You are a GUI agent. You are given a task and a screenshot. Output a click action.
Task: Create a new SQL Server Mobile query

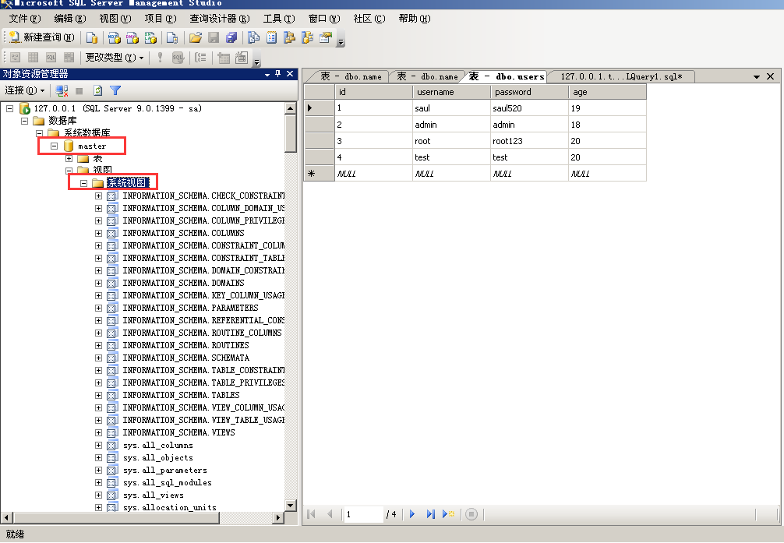pos(172,37)
